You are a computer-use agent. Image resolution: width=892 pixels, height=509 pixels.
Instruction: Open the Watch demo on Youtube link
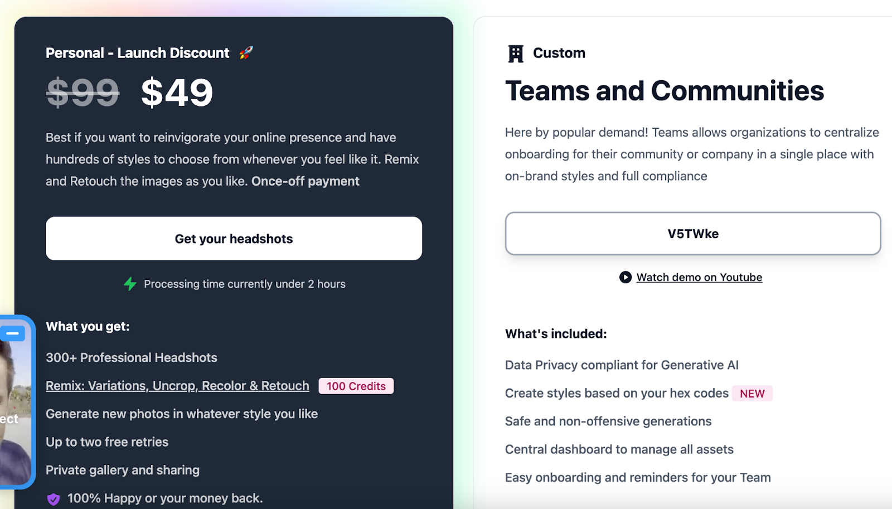pyautogui.click(x=699, y=277)
